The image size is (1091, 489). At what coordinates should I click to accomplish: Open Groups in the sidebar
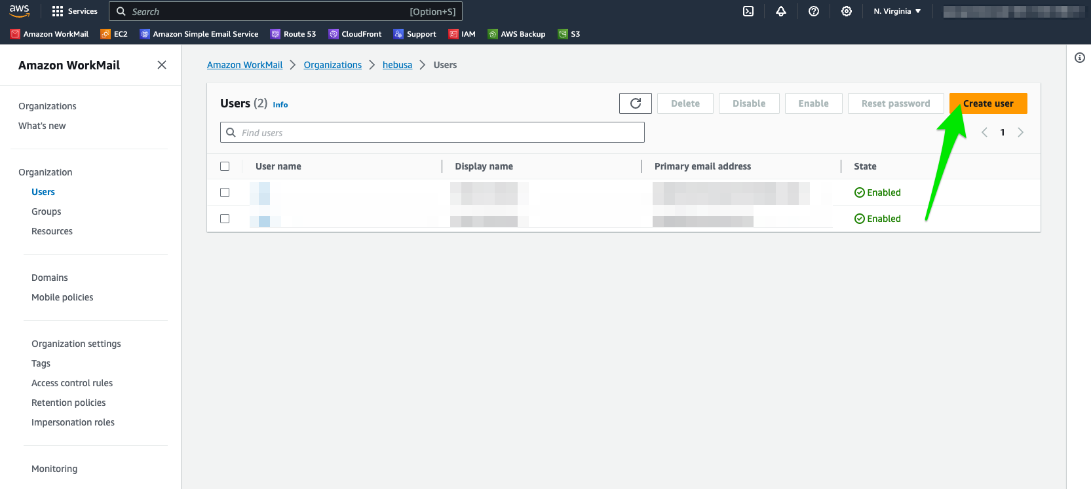pos(46,211)
